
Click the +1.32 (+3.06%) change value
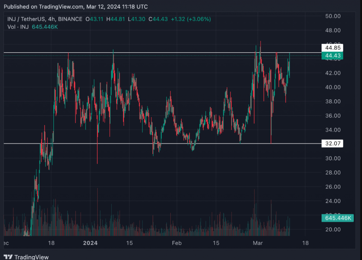191,19
